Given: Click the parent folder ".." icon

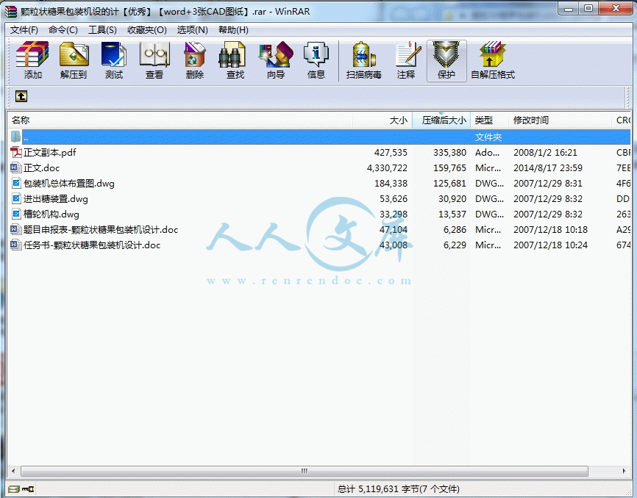Looking at the screenshot, I should tap(15, 137).
